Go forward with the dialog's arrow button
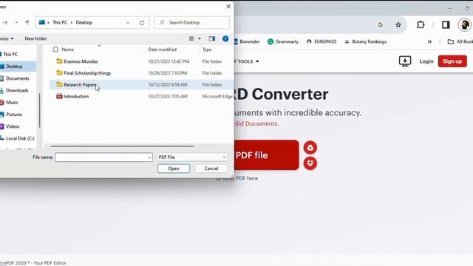473x266 pixels. pos(5,23)
